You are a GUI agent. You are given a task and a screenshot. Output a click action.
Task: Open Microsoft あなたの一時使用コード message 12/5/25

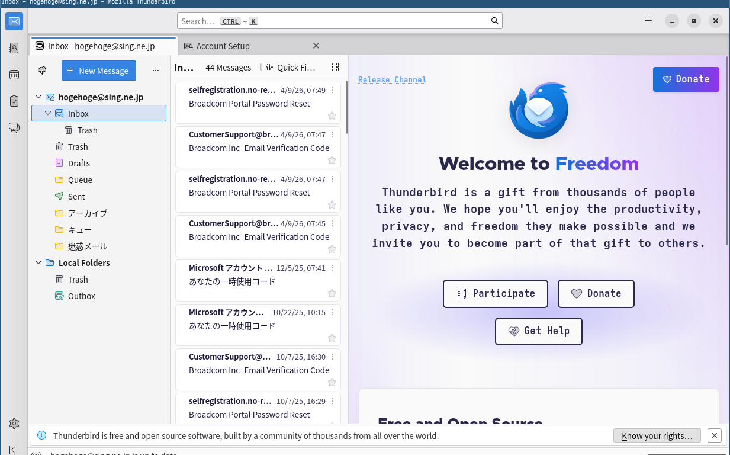[258, 281]
